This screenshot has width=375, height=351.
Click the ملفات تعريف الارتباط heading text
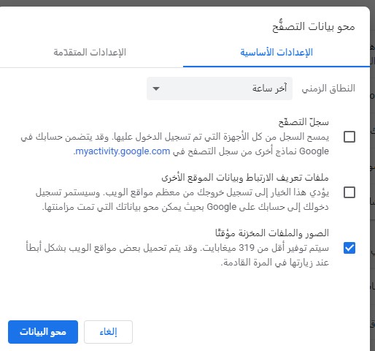[245, 178]
